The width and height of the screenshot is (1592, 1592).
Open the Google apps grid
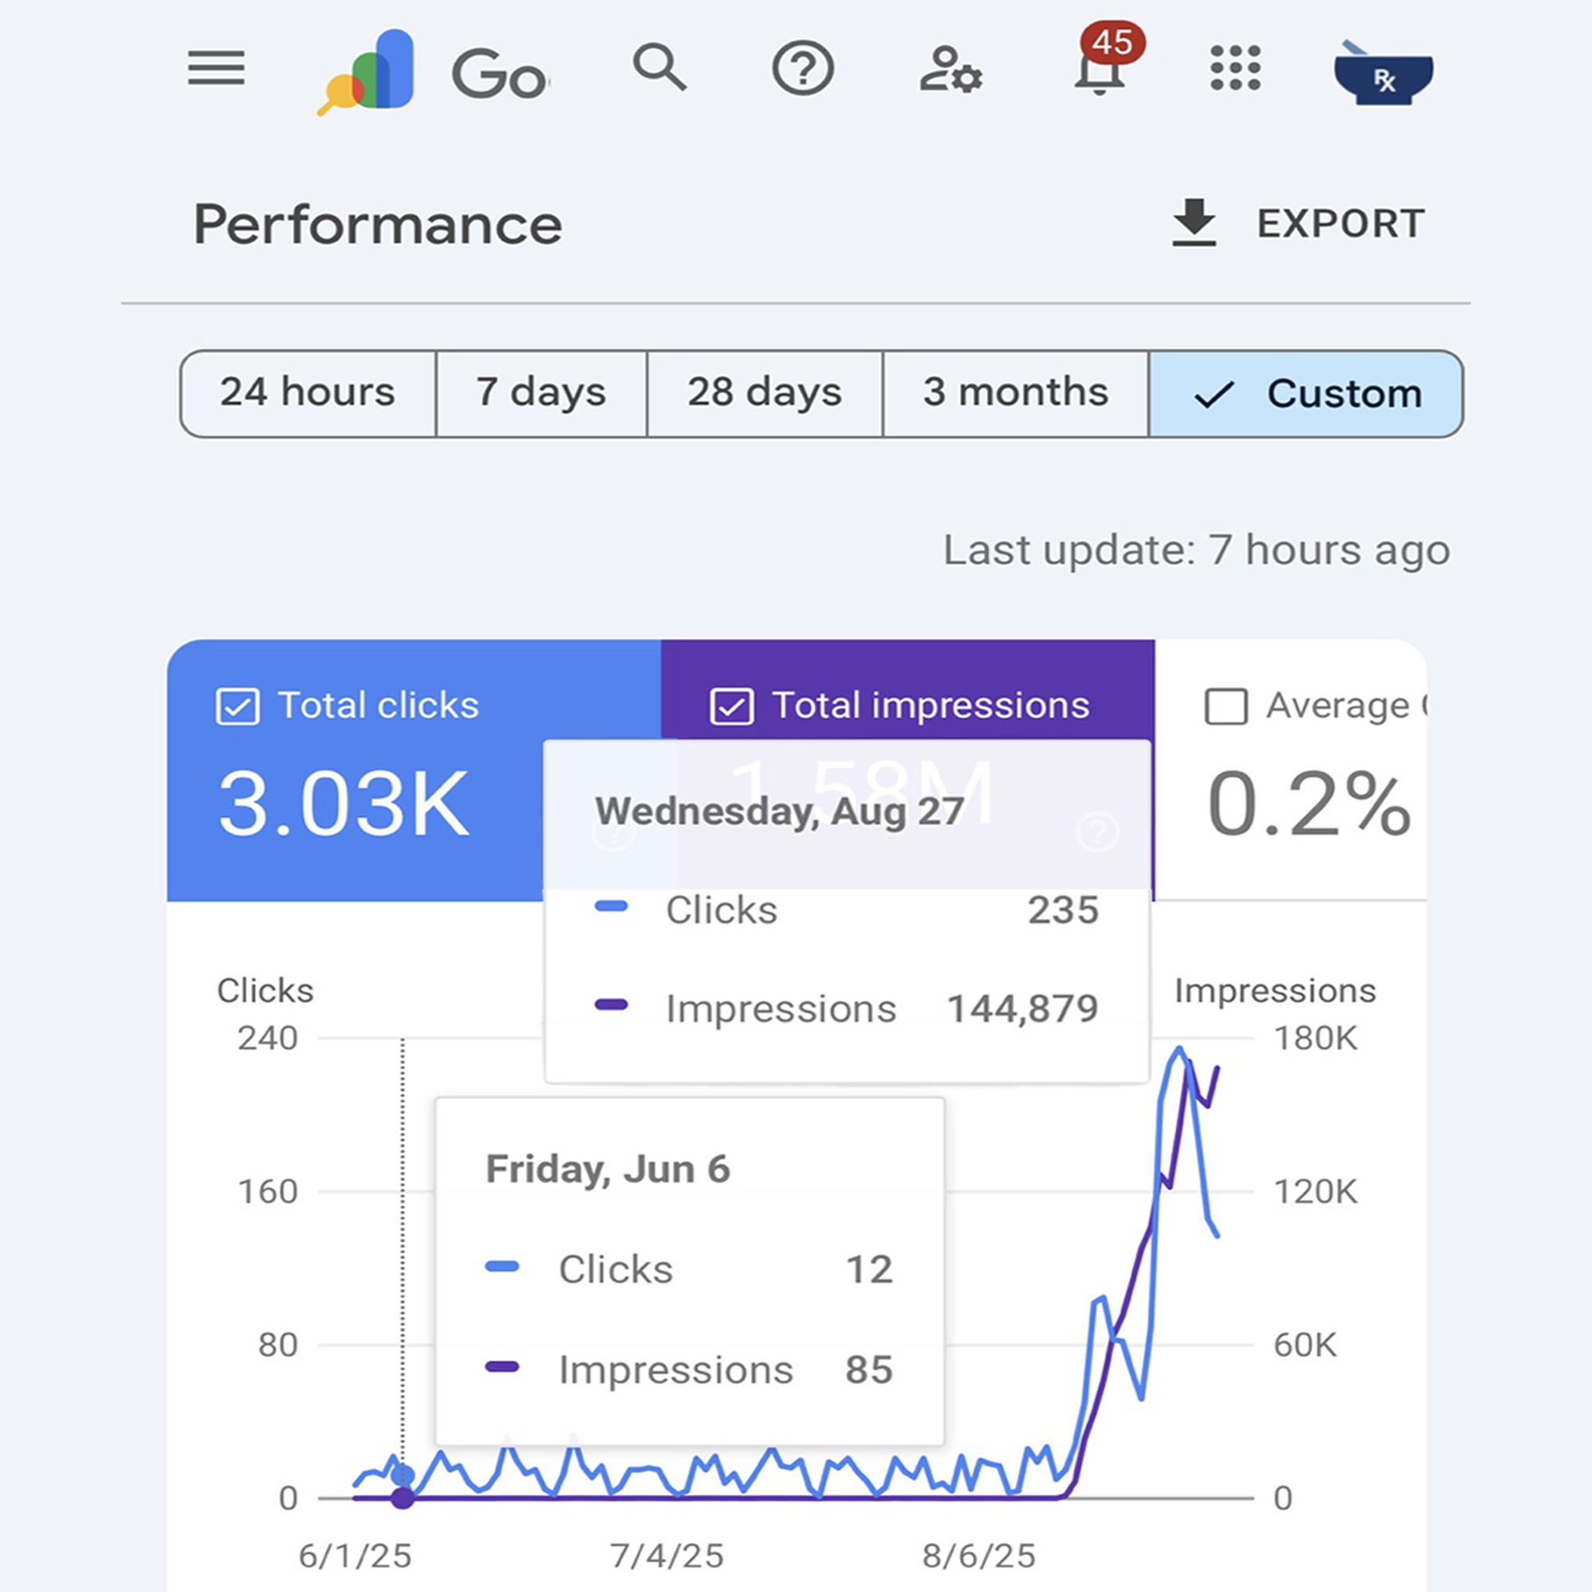pos(1235,68)
